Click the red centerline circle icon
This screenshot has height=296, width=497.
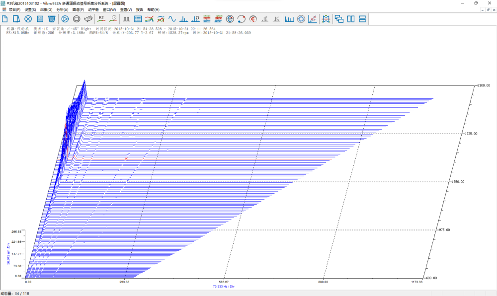[253, 19]
